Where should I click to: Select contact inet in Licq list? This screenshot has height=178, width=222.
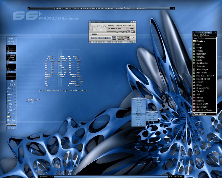pos(205,44)
